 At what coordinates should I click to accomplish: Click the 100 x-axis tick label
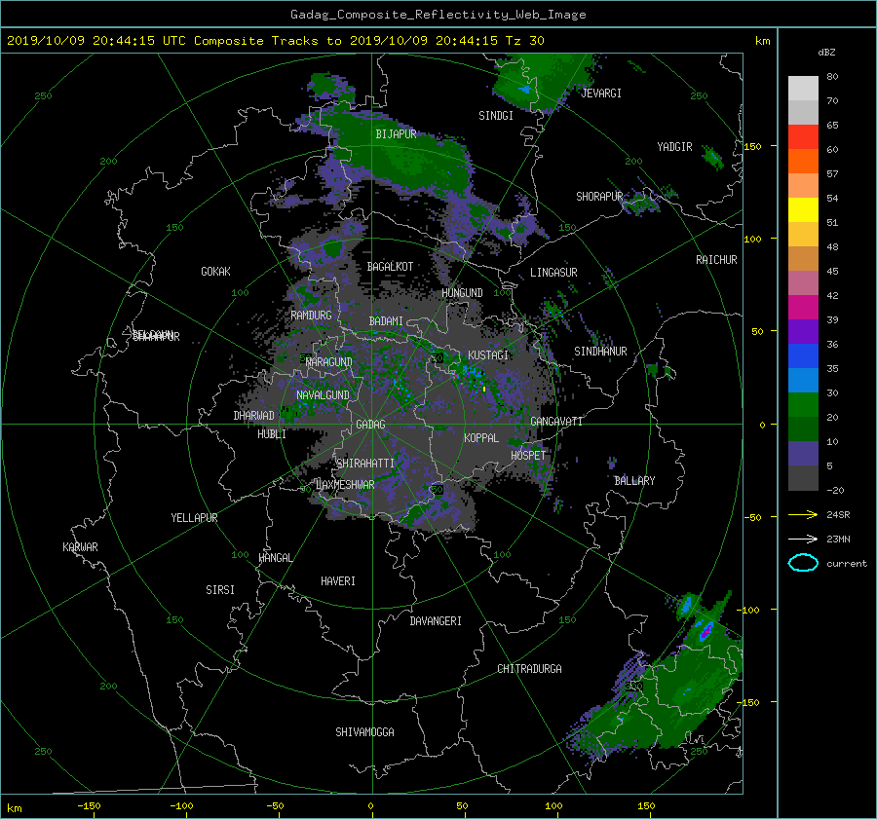553,805
